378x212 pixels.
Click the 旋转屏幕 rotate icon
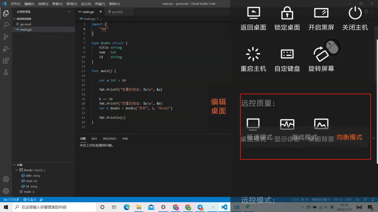[x=321, y=54]
